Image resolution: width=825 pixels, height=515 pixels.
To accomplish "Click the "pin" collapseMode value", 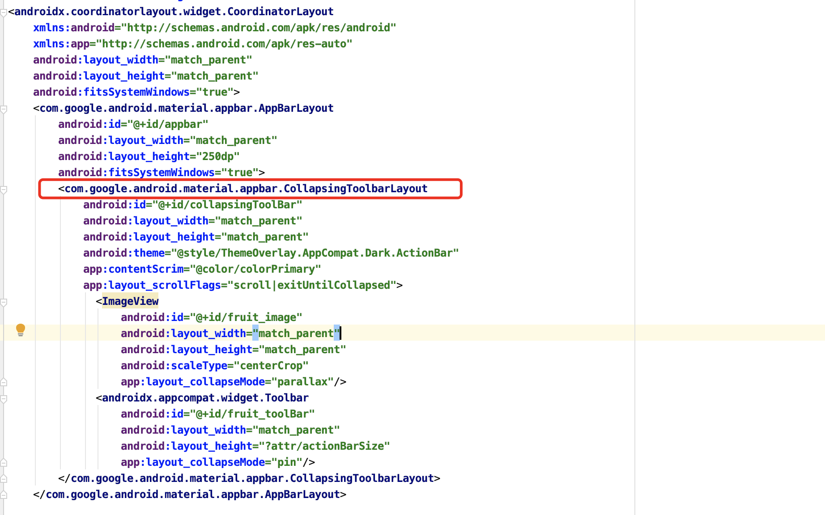I will (287, 462).
